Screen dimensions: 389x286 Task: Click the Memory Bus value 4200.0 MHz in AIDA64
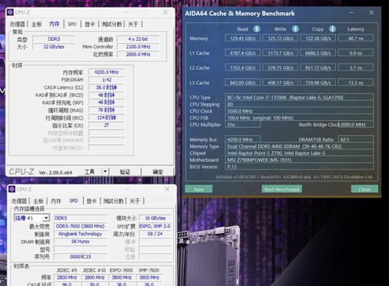point(243,139)
